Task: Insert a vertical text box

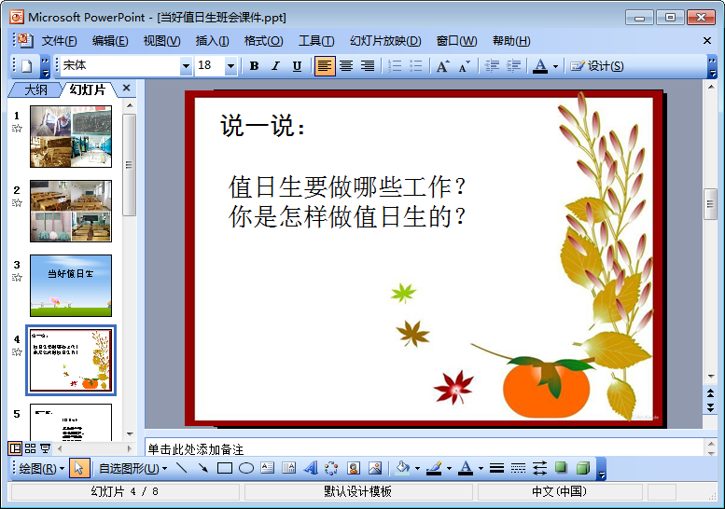Action: (289, 468)
